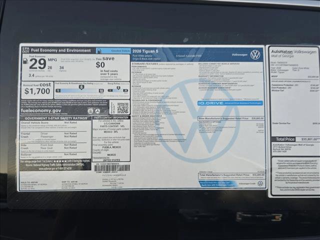320x240 pixels.
Task: Click the 'Window Tint' line item
Action: coord(295,90)
